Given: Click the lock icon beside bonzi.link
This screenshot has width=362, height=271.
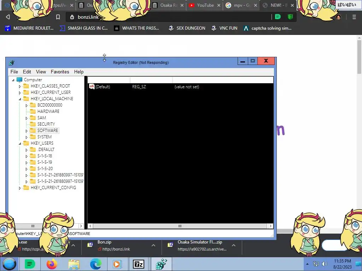Looking at the screenshot, I should [x=72, y=17].
